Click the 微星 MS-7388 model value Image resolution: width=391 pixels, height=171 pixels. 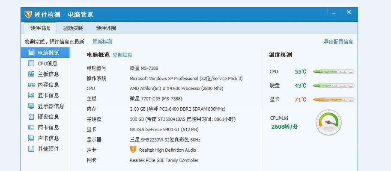click(144, 68)
